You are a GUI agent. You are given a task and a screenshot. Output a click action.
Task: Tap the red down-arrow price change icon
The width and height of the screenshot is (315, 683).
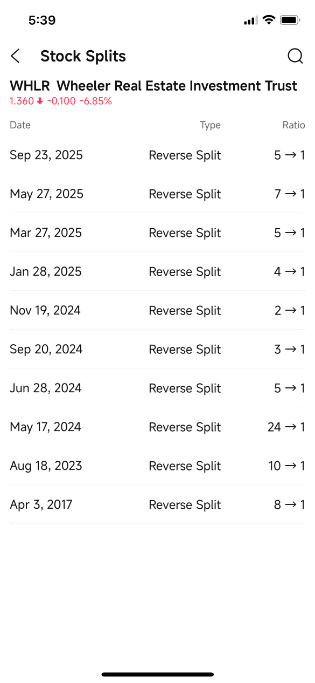click(40, 101)
